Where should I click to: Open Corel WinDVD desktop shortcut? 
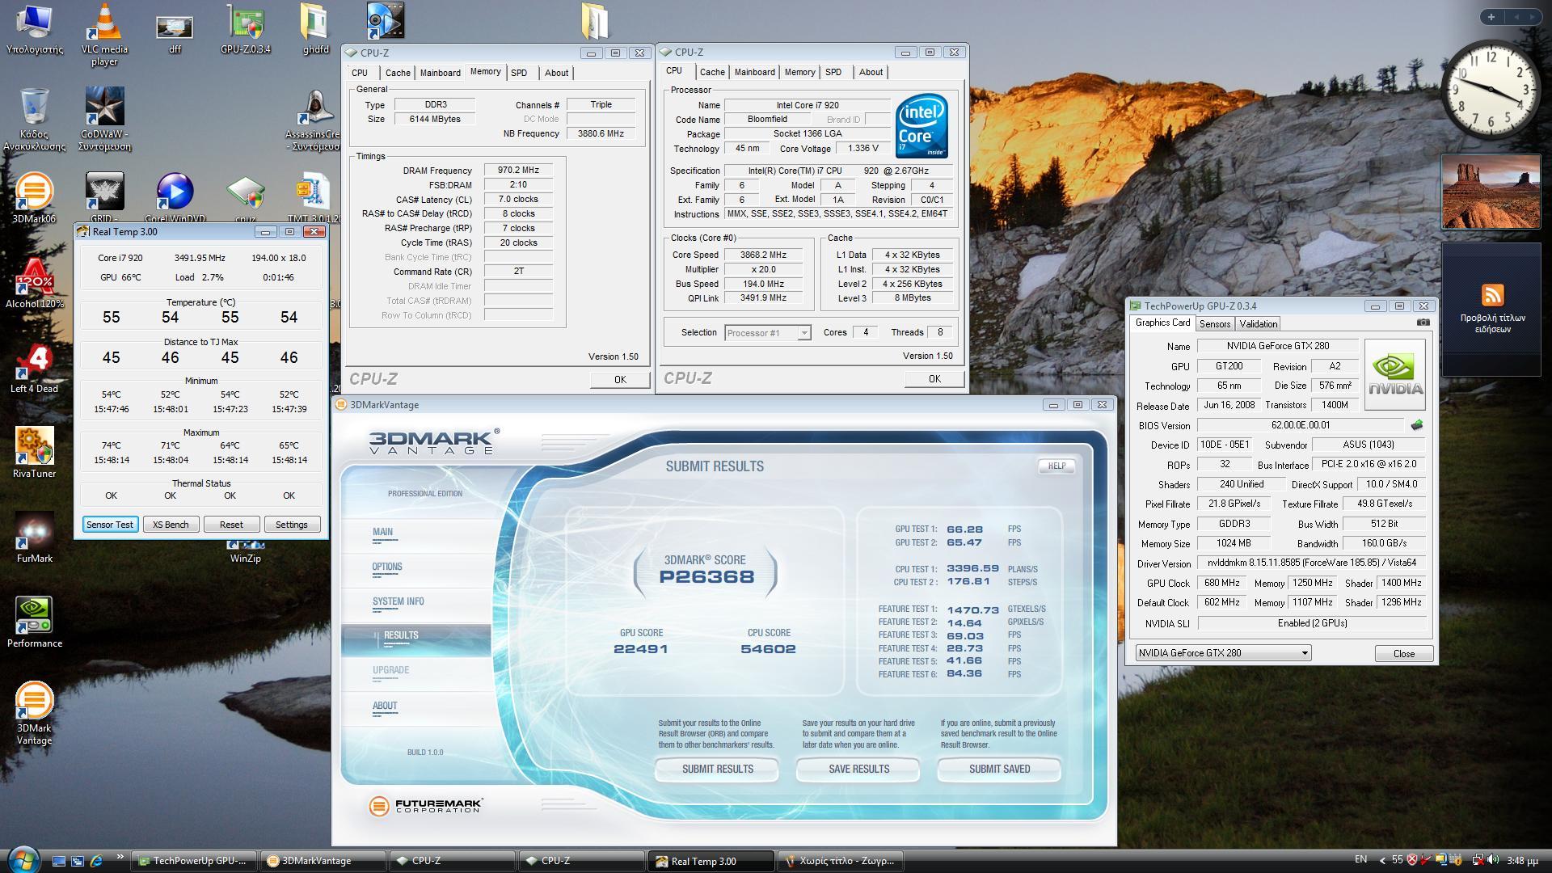(175, 198)
